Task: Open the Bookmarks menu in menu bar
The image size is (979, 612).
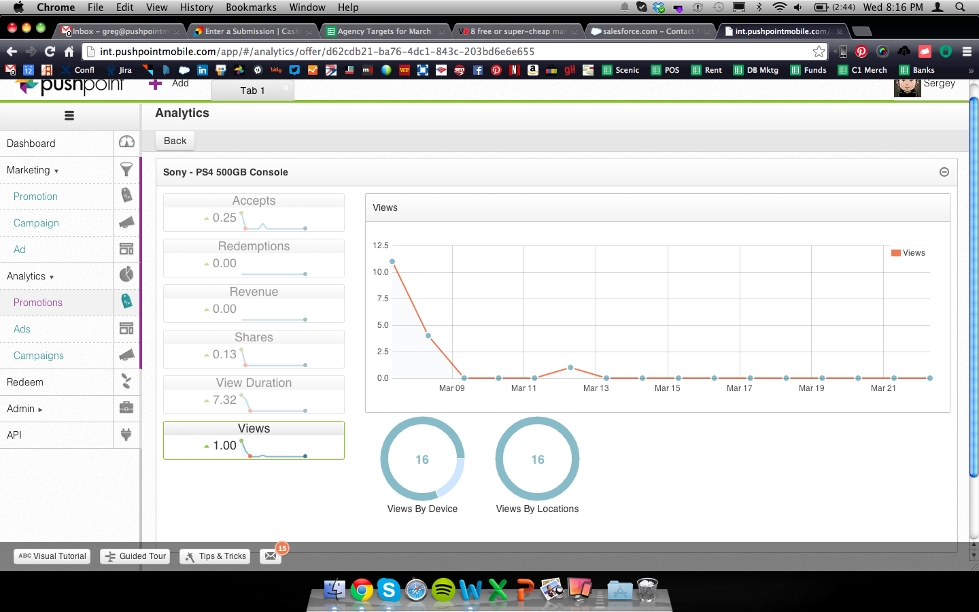Action: click(x=251, y=7)
